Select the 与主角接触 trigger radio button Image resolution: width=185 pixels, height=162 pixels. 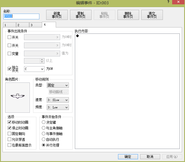coord(43,128)
